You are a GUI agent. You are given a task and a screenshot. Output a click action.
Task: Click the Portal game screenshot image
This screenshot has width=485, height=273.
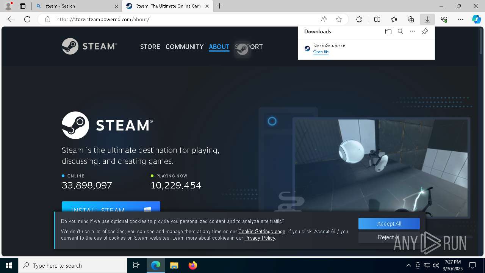coord(381,168)
